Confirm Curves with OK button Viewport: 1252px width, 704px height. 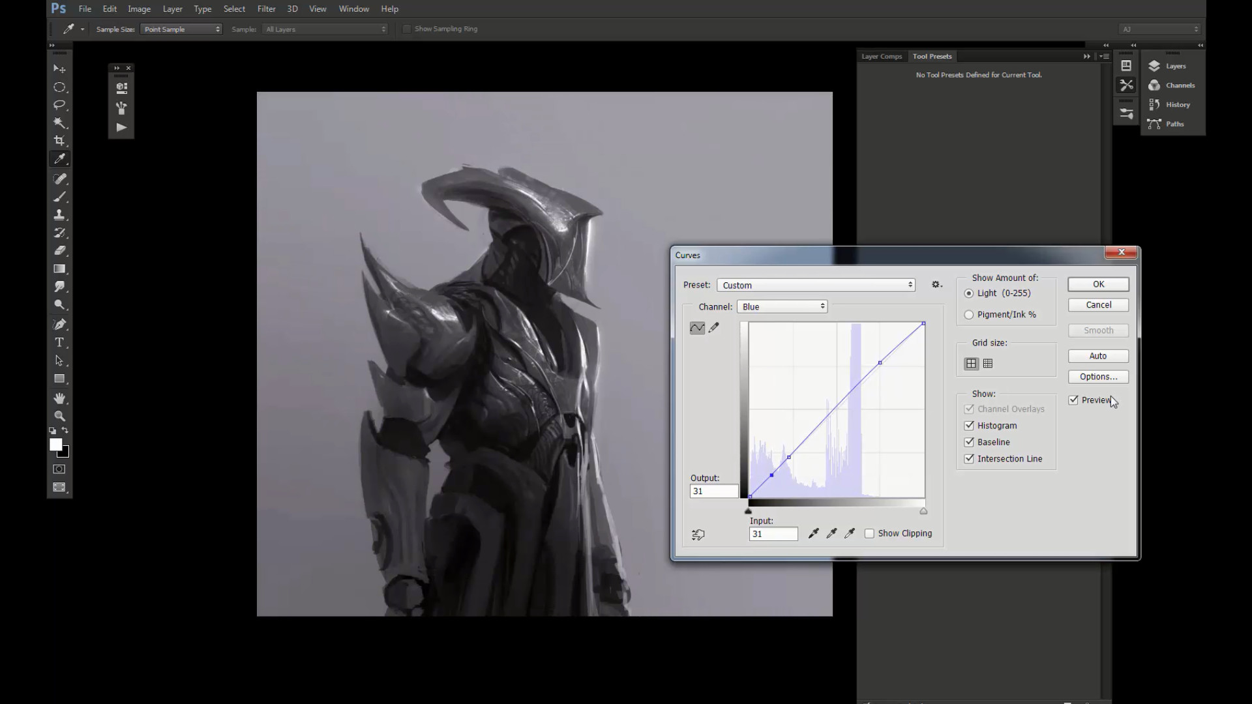click(1098, 284)
